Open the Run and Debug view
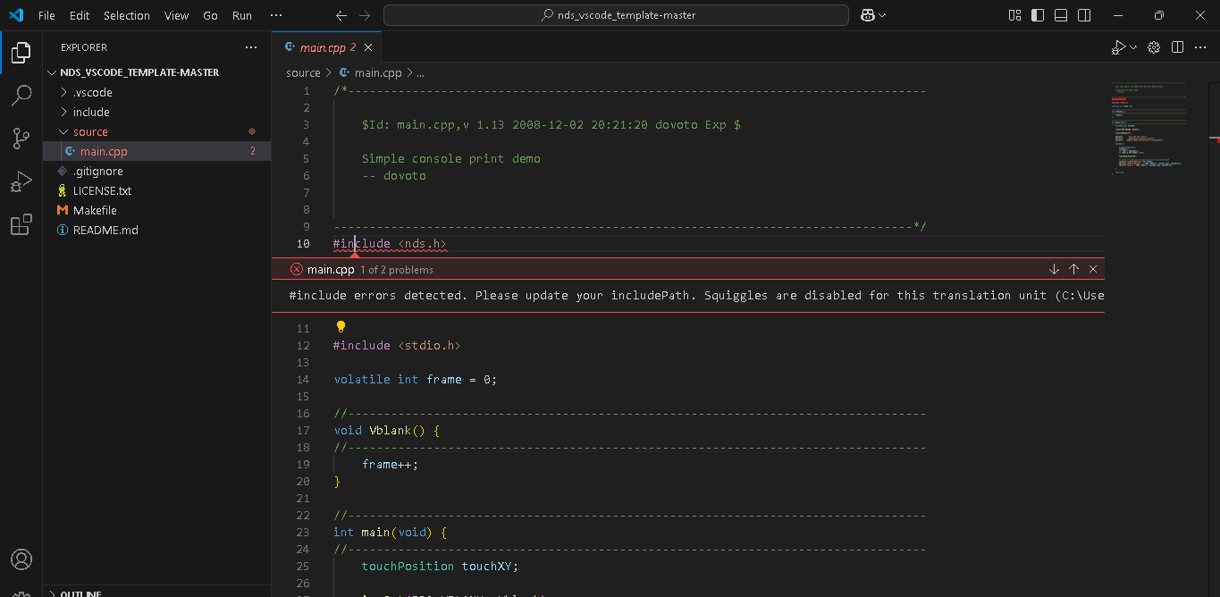1220x597 pixels. (x=21, y=181)
